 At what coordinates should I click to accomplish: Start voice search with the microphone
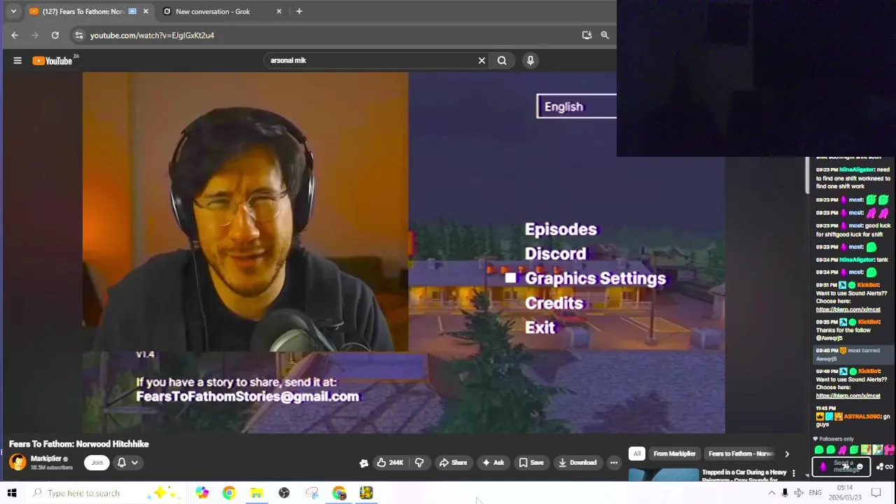[x=530, y=60]
